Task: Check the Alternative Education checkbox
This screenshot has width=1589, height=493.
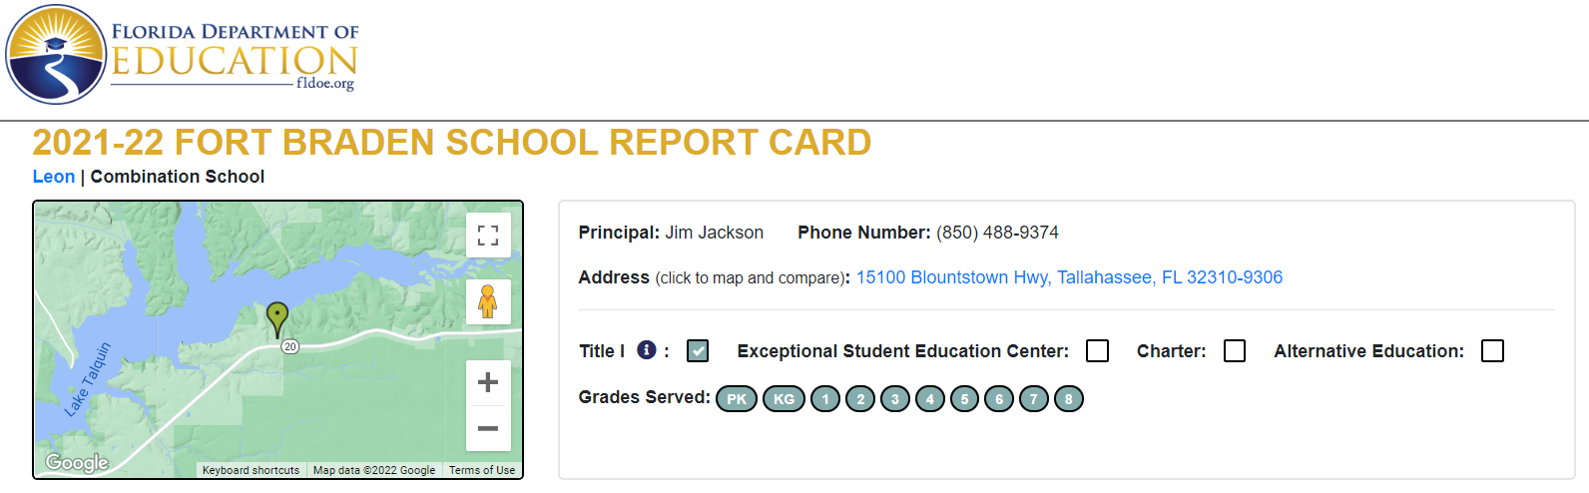Action: click(x=1493, y=351)
